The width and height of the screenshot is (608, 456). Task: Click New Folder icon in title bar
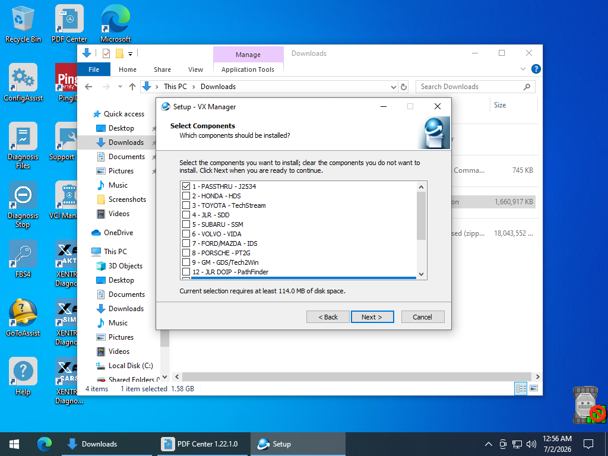(x=119, y=53)
